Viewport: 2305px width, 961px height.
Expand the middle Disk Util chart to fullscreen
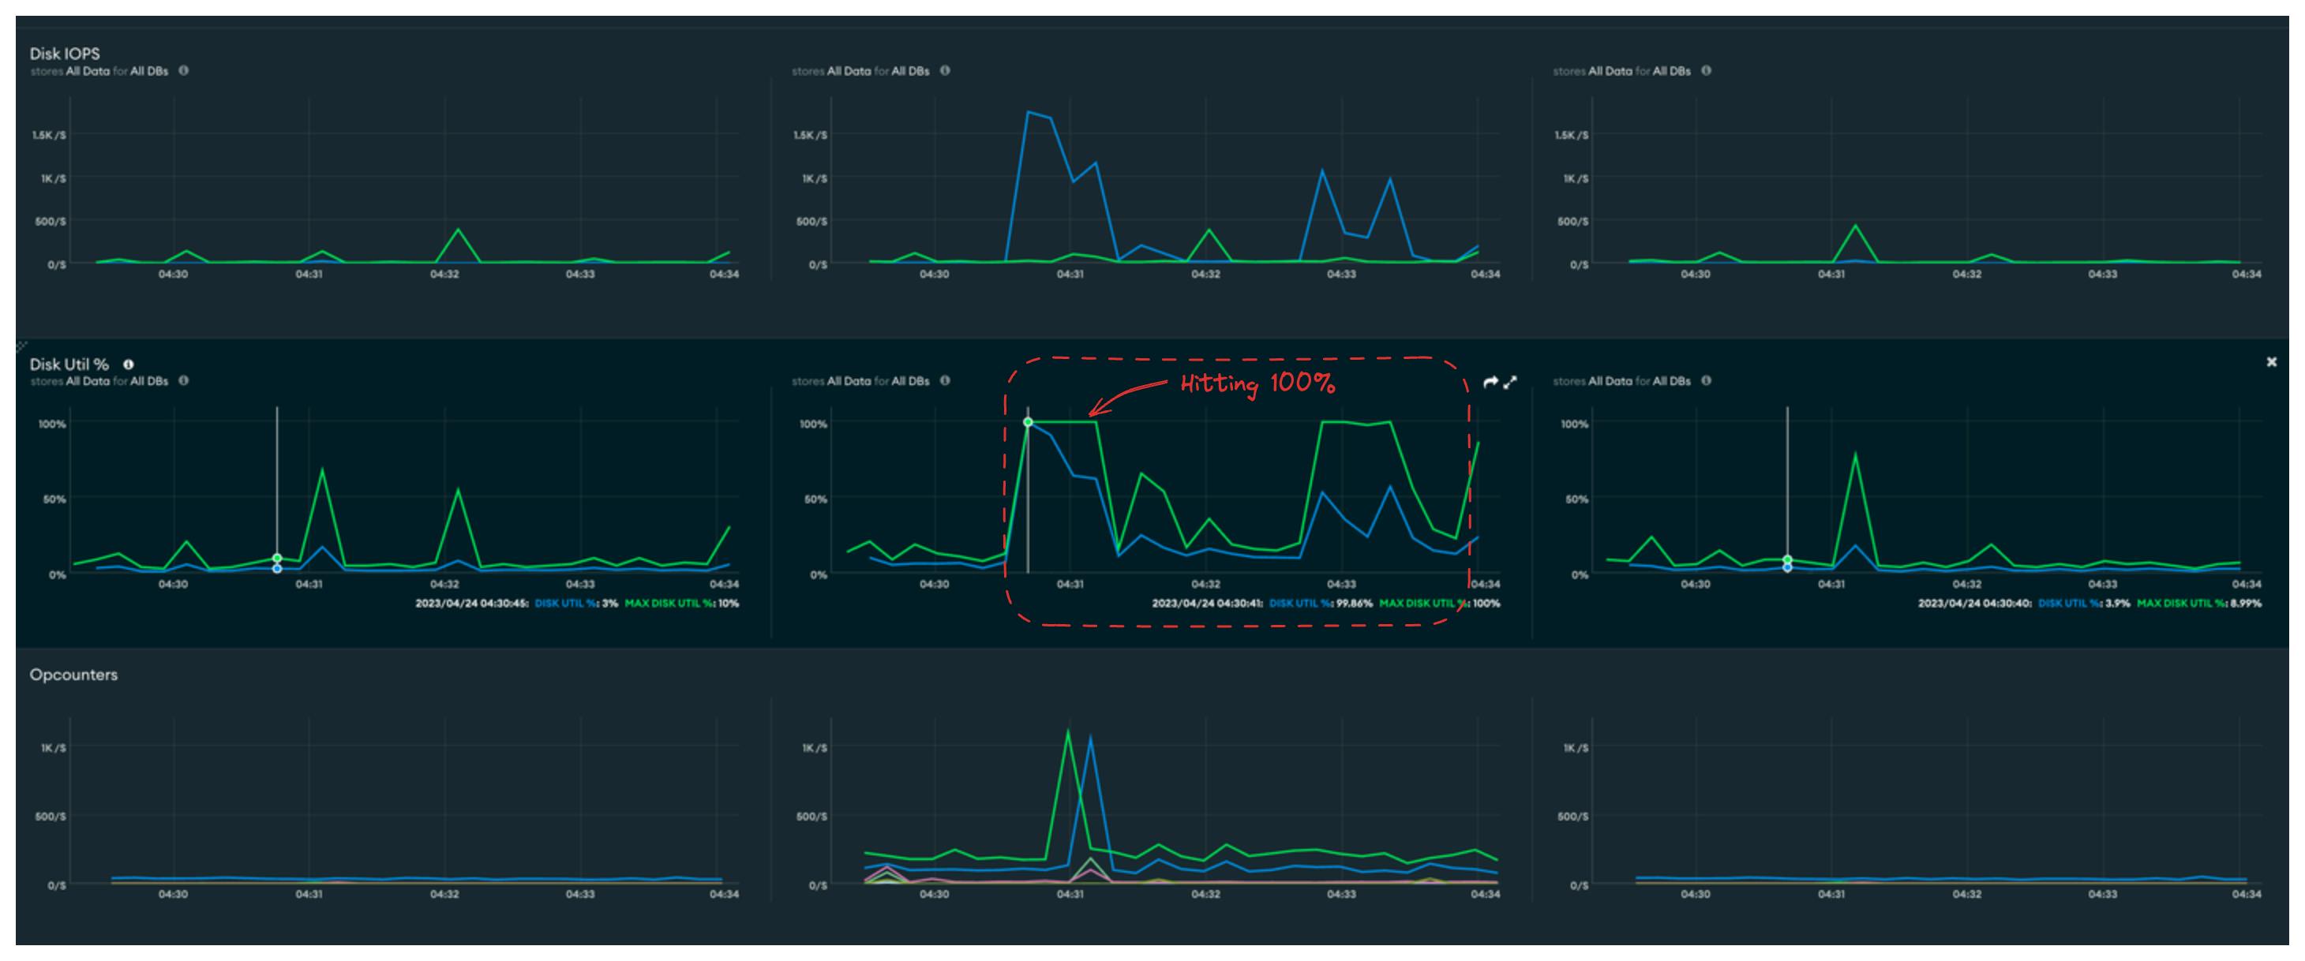[1510, 382]
